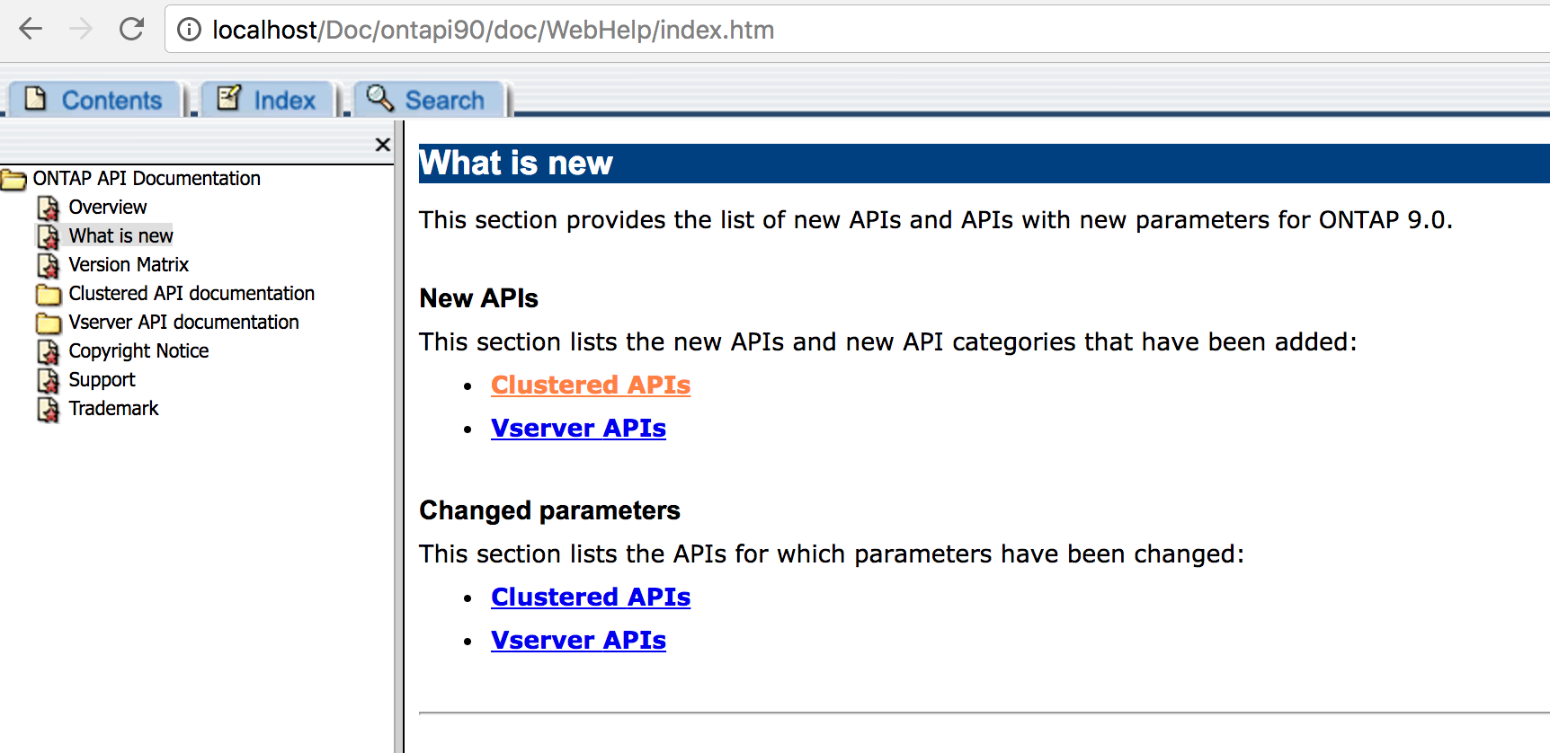Click the Support page icon

click(48, 380)
